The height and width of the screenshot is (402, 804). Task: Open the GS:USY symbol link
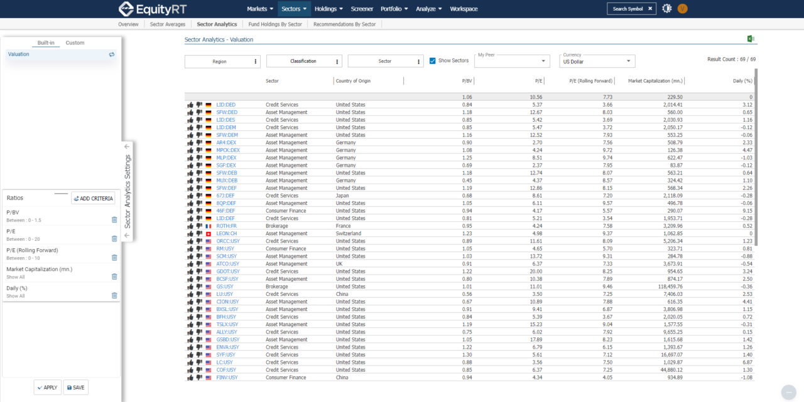[x=224, y=287]
